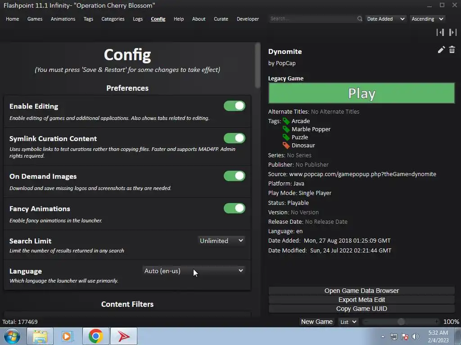Click the trash icon to delete Dynomite
The height and width of the screenshot is (345, 461).
(x=452, y=49)
